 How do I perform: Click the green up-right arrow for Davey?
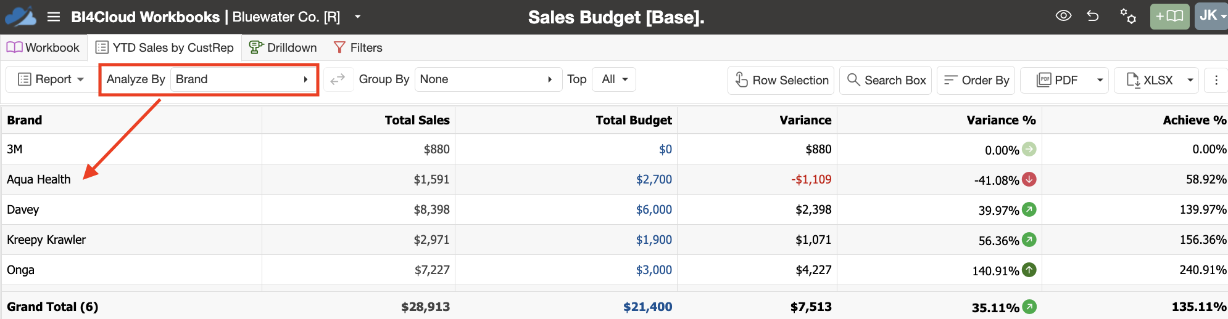(1029, 209)
